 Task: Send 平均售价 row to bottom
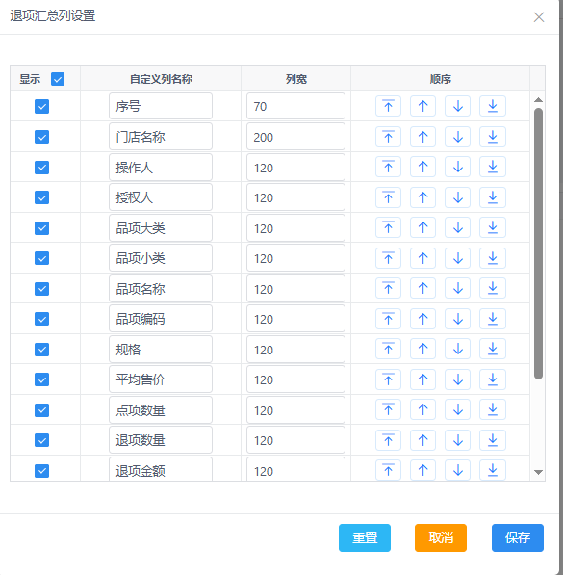(x=493, y=379)
